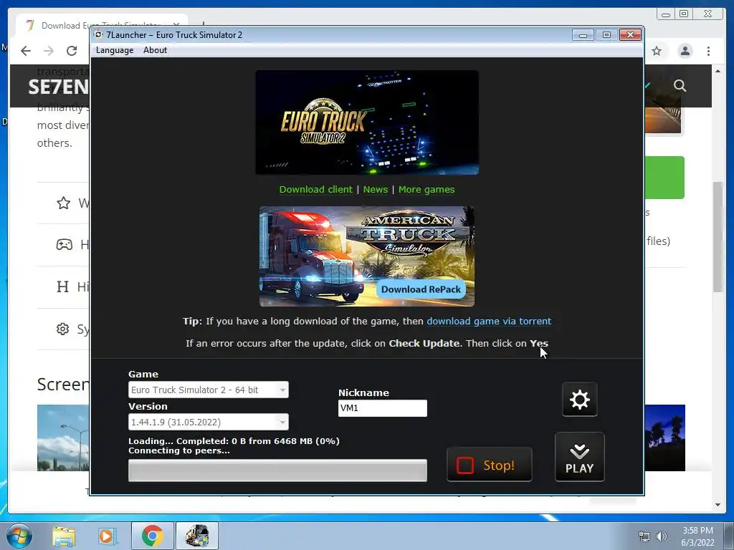Screen dimensions: 734x550
Task: Open Windows Media Player from taskbar
Action: click(106, 536)
